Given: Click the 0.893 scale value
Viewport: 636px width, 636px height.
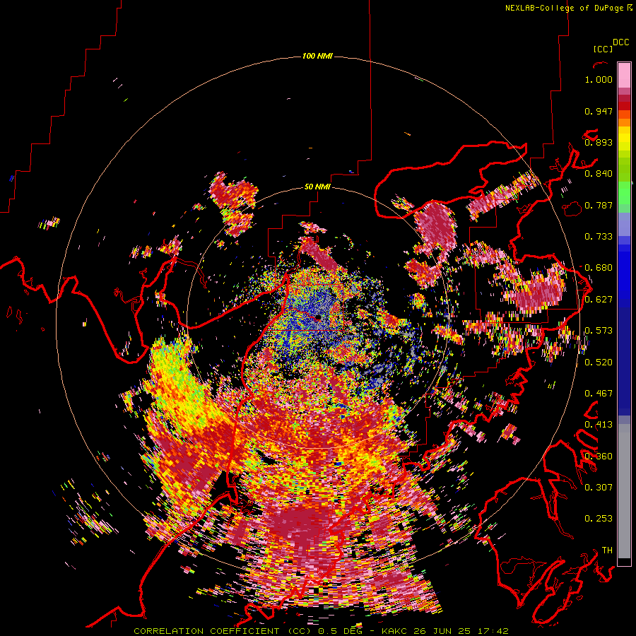Looking at the screenshot, I should click(599, 142).
